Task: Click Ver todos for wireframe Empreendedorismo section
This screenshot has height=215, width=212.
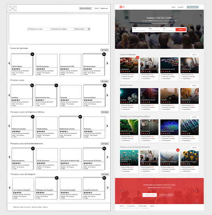Action: point(105,144)
